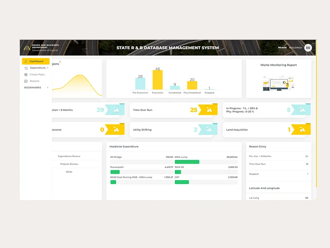Screen dimensions: 330x248
Task: Click the Create Package cube icon
Action: [26, 74]
